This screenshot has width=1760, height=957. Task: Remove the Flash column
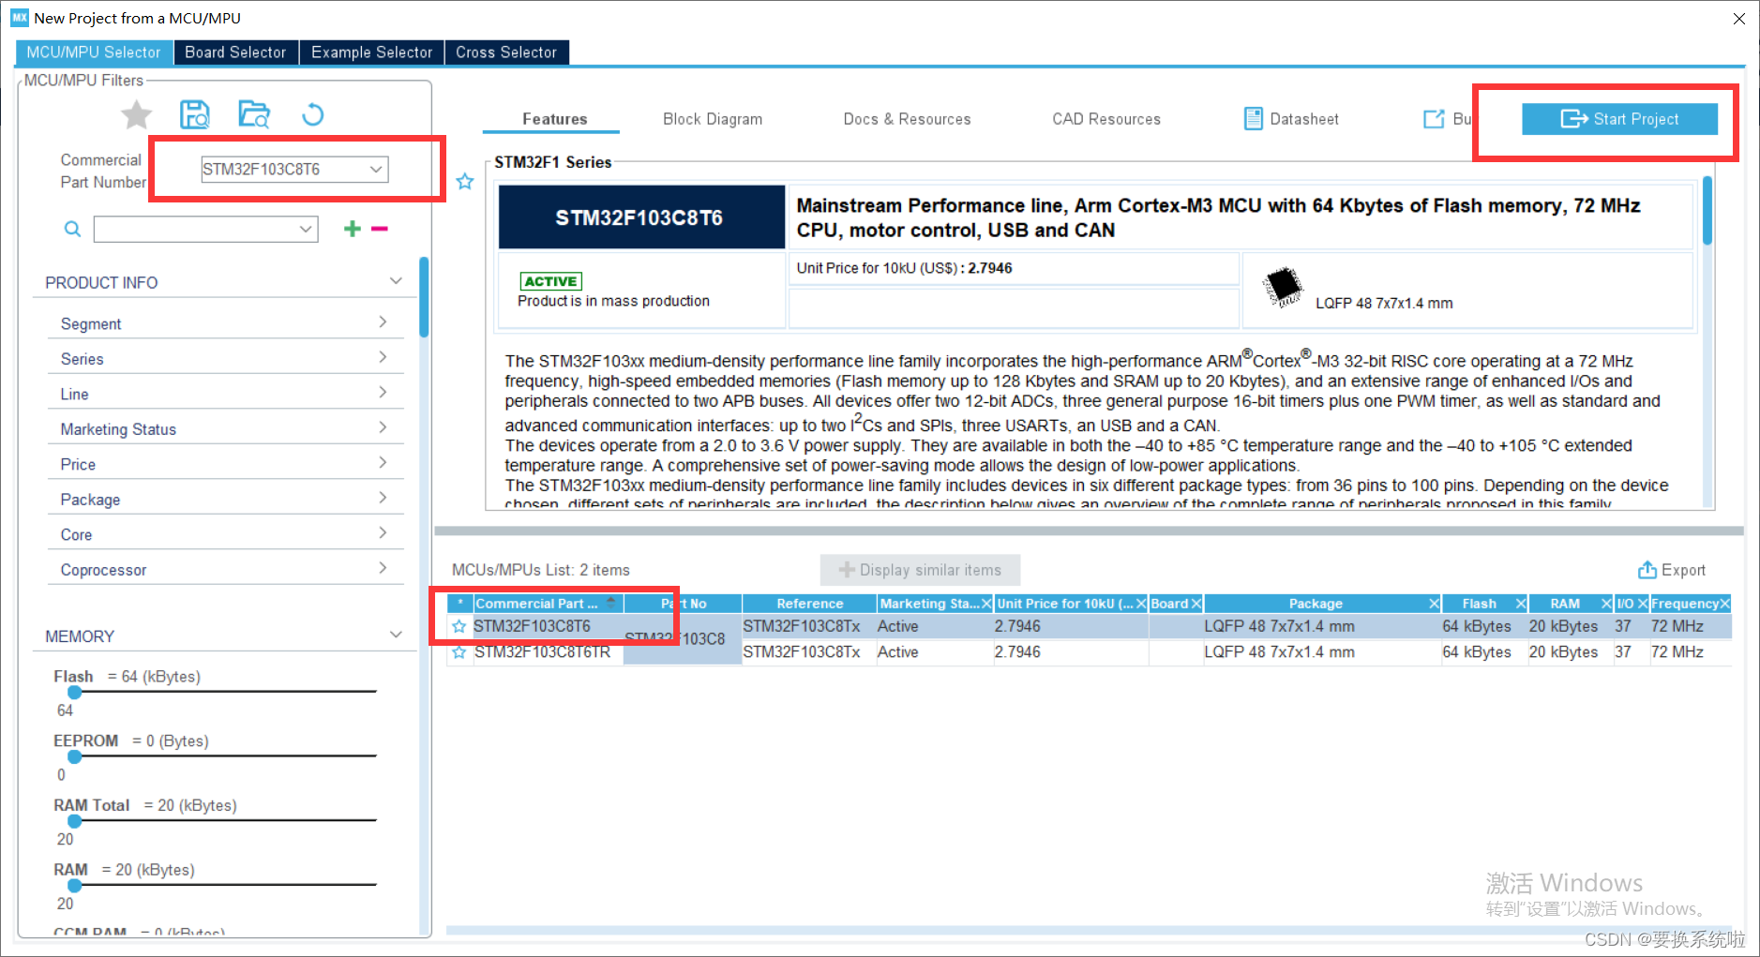tap(1521, 604)
